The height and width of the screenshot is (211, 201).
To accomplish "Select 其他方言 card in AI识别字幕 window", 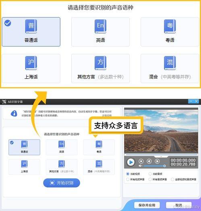I will click(62, 167).
